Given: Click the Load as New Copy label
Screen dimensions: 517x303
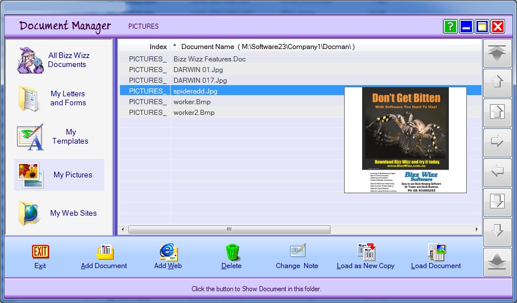Looking at the screenshot, I should [366, 266].
